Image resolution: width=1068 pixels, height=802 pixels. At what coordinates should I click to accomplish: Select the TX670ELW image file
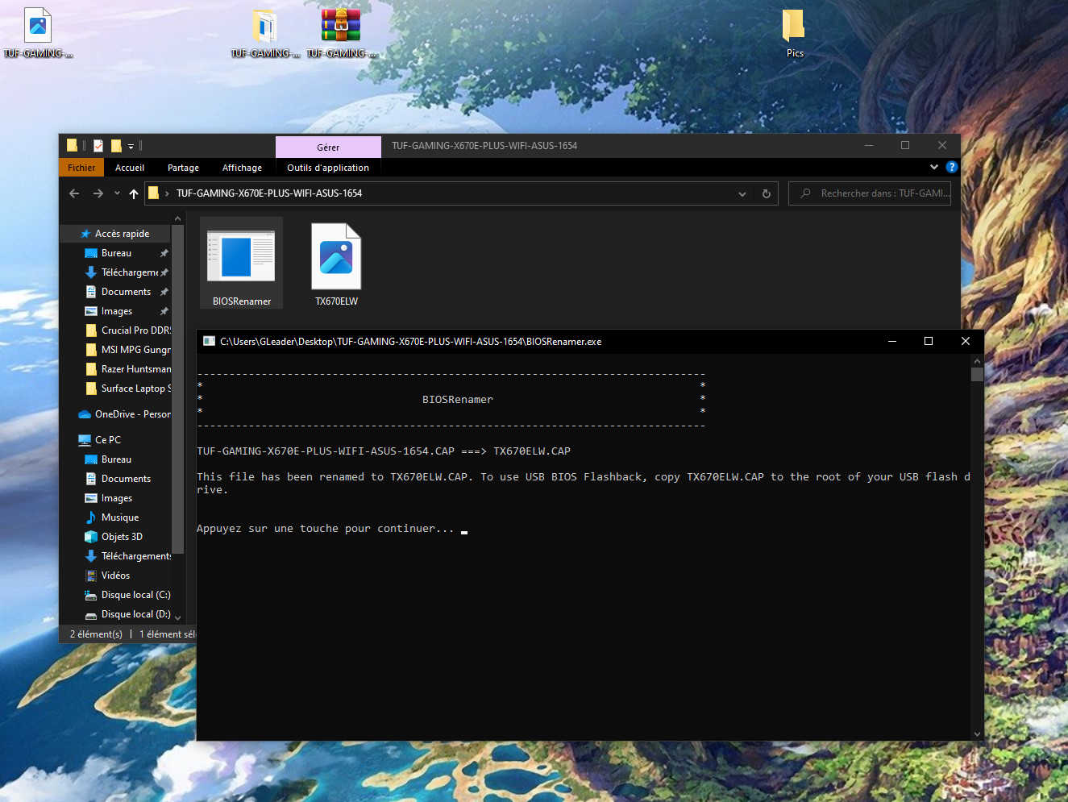pos(336,257)
